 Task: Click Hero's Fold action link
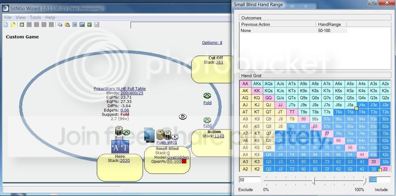[119, 138]
